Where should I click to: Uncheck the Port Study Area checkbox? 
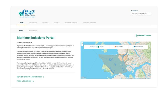click(115, 47)
